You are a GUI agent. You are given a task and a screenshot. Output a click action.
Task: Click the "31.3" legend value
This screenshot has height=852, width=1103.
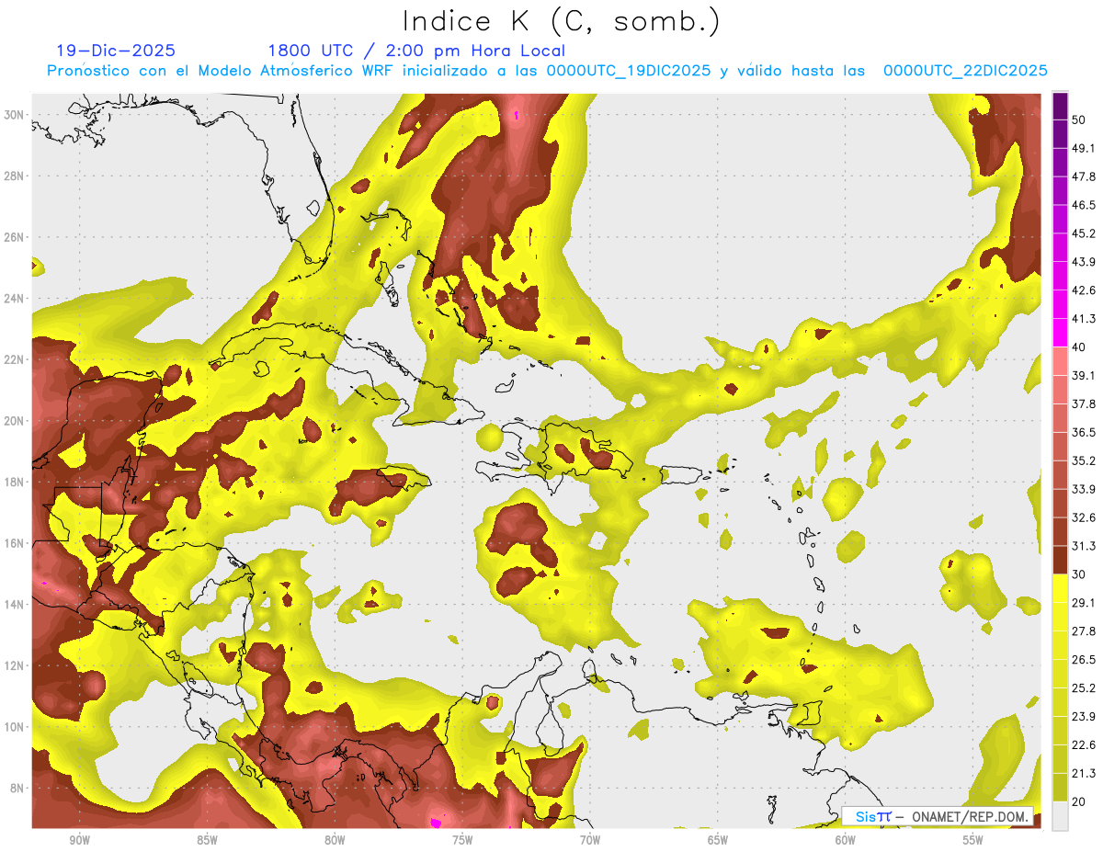click(x=1083, y=547)
